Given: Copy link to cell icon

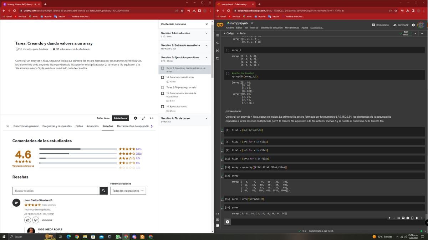Looking at the screenshot, I should (x=399, y=218).
